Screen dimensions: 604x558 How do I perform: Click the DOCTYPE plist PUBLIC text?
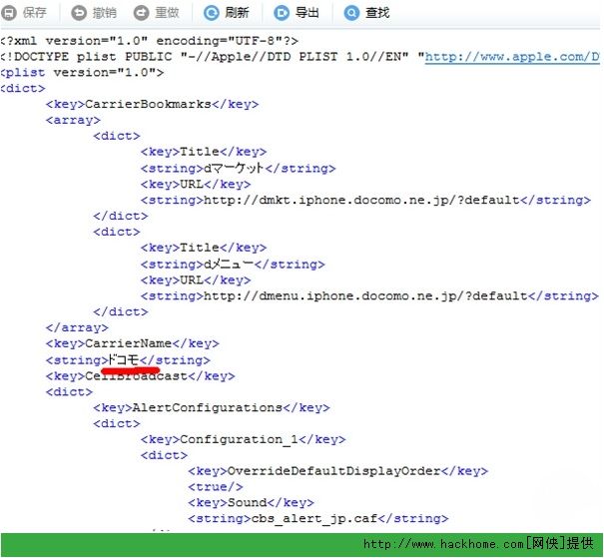point(93,57)
